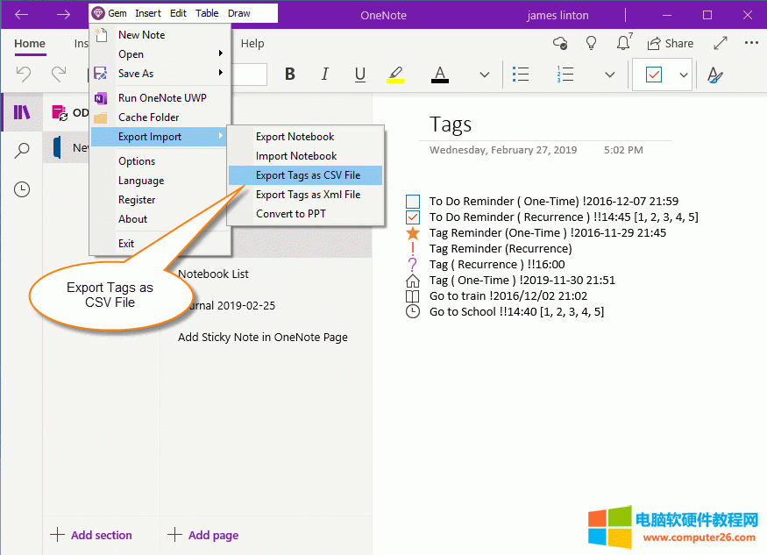Open Recent notes clock icon

pyautogui.click(x=22, y=189)
